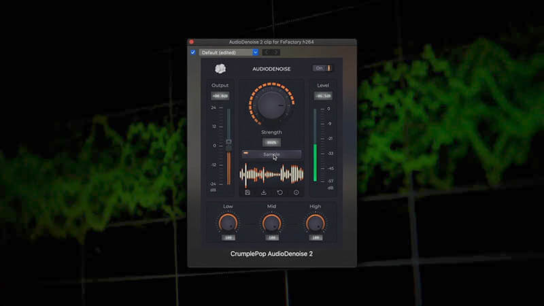Click the Low band knob

pos(228,223)
